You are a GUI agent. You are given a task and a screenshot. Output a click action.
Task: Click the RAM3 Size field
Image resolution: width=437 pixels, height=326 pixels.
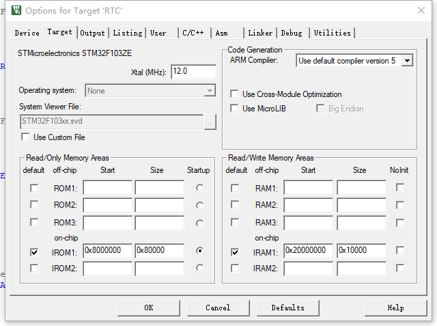tap(362, 223)
